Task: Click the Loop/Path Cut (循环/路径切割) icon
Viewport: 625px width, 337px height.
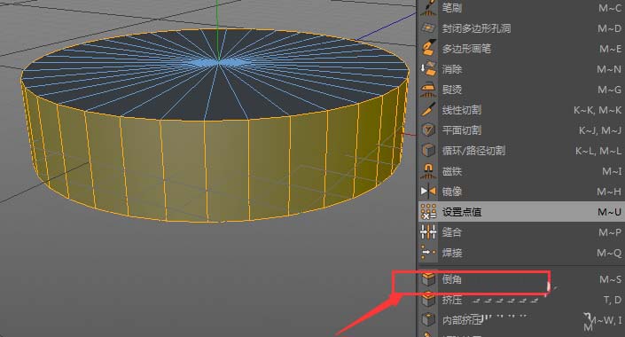Action: [428, 151]
